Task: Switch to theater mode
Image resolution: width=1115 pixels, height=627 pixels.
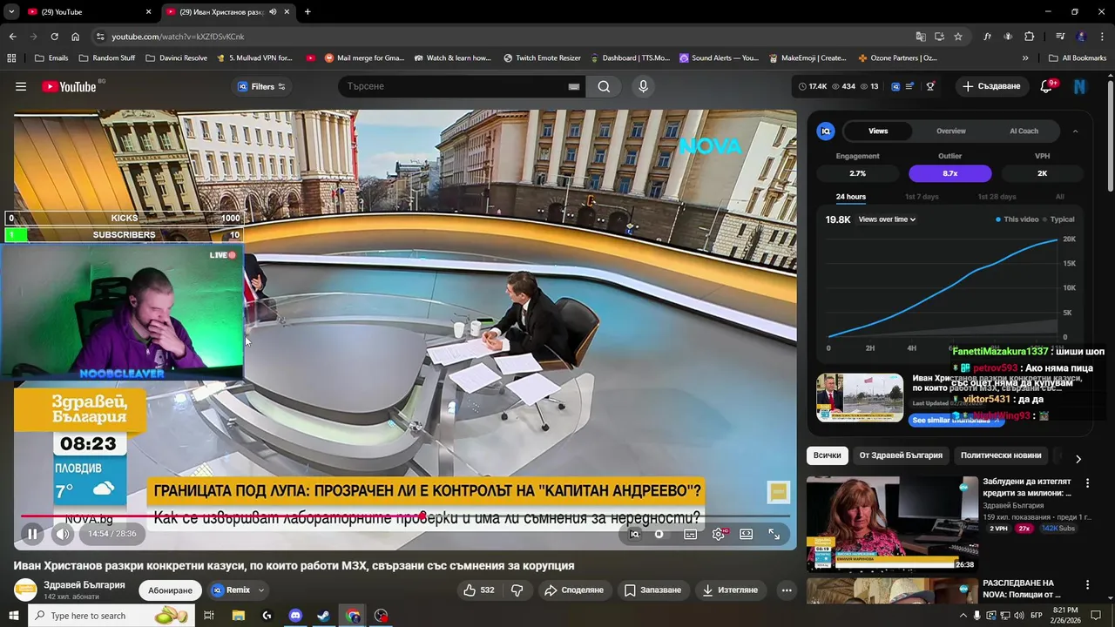Action: click(747, 534)
